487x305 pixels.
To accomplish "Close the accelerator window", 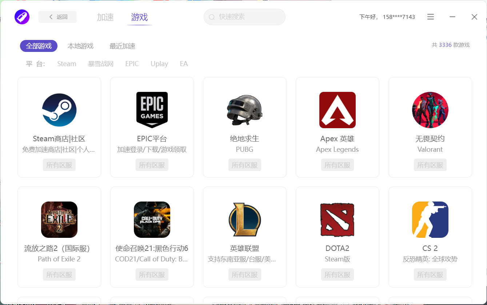I will click(474, 17).
